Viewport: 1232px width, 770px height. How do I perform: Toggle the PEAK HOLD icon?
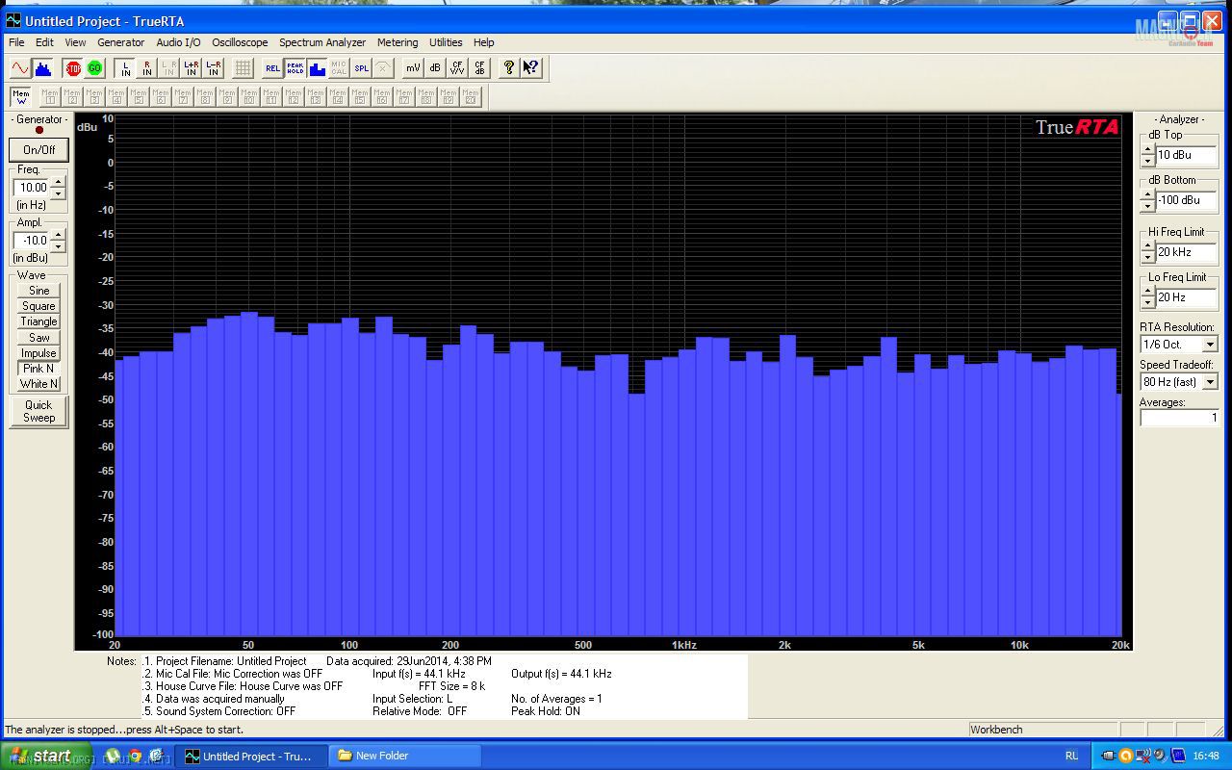pos(295,67)
